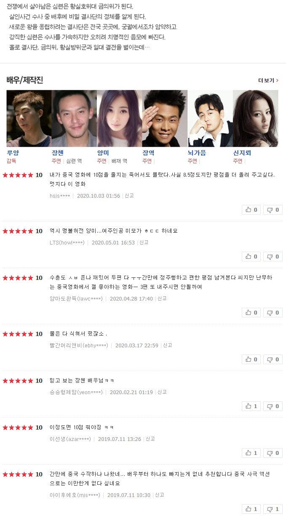The height and width of the screenshot is (516, 286).
Task: Thumbs-down the 이선생(azar****) review
Action: click(x=273, y=453)
